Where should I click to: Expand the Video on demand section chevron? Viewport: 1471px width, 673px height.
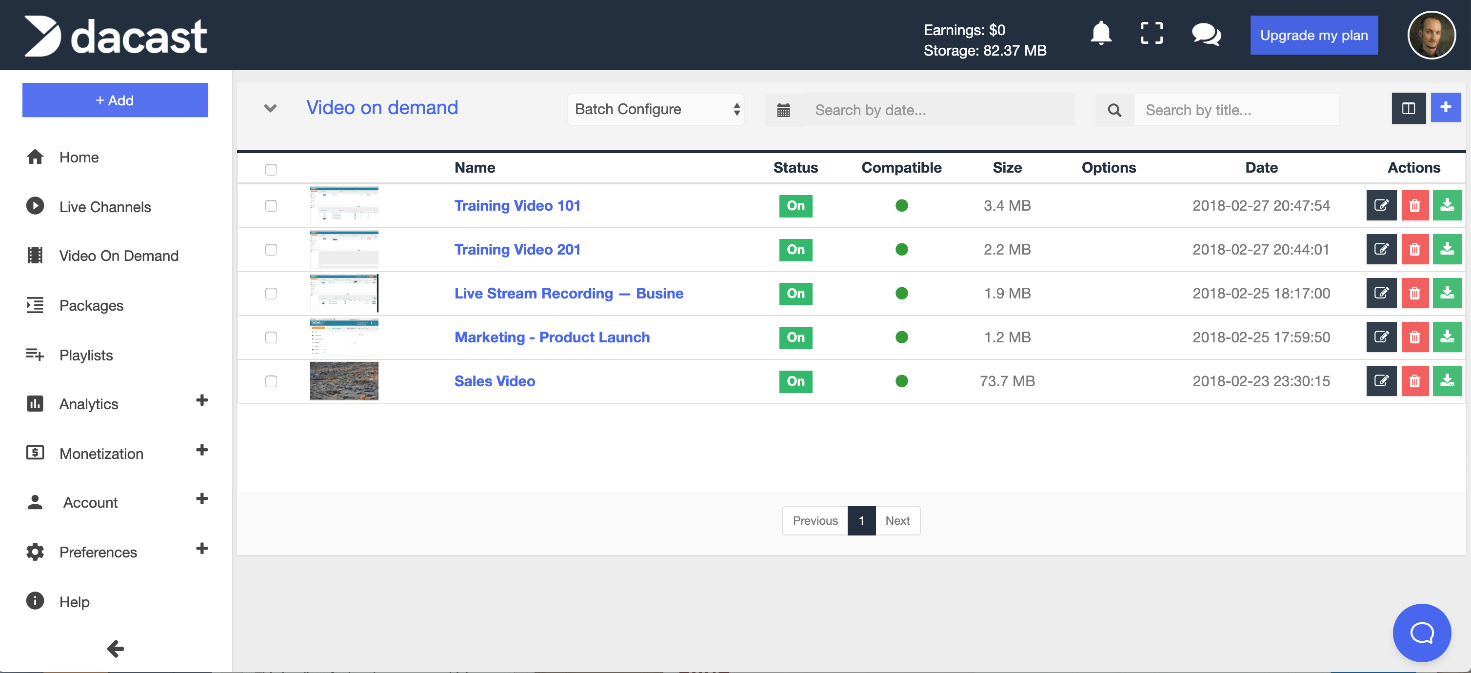tap(271, 108)
